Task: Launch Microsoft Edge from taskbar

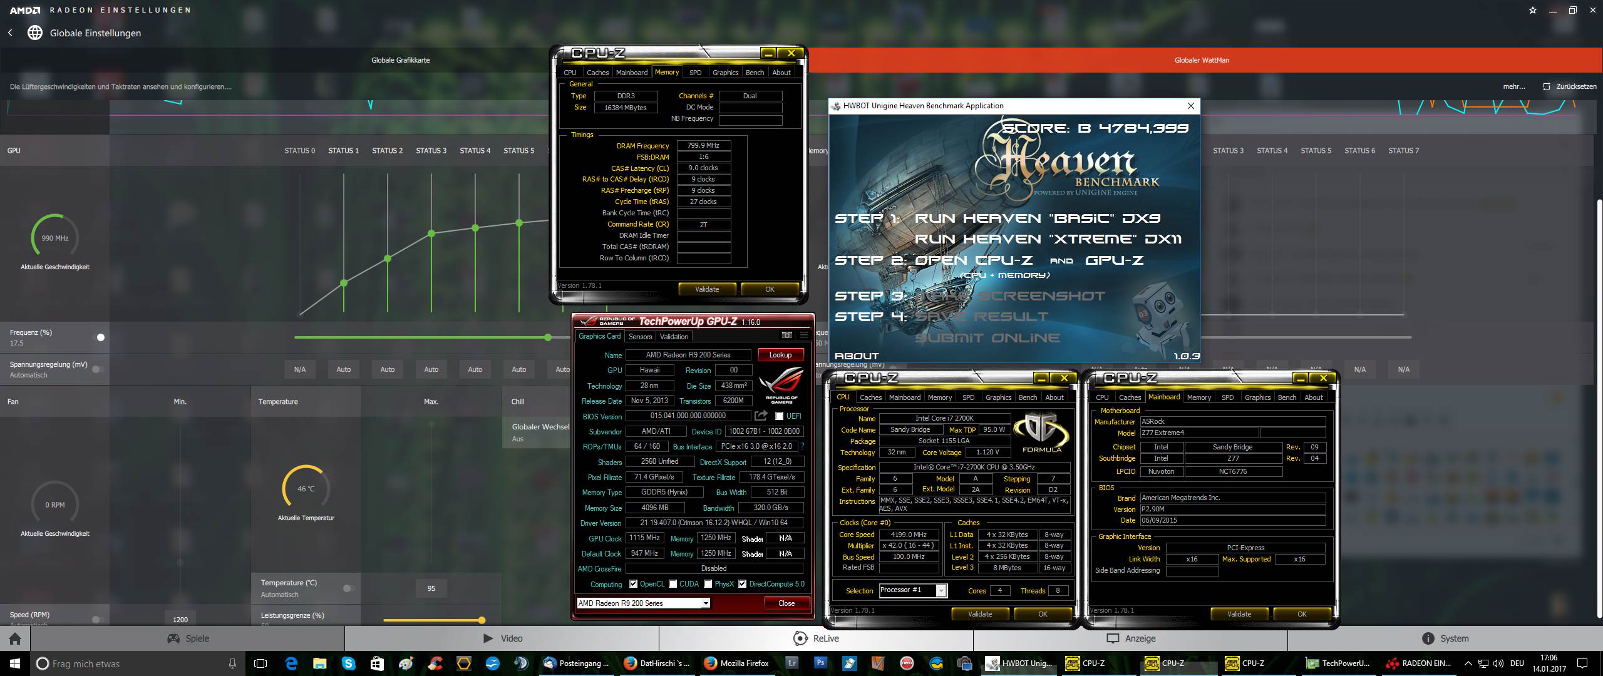Action: click(291, 663)
